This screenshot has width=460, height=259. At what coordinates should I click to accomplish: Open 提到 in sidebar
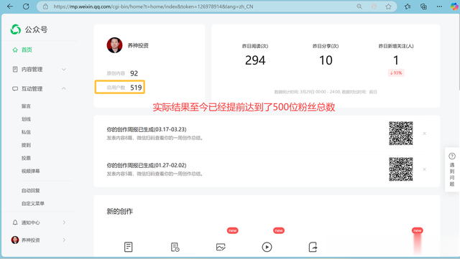tap(26, 145)
